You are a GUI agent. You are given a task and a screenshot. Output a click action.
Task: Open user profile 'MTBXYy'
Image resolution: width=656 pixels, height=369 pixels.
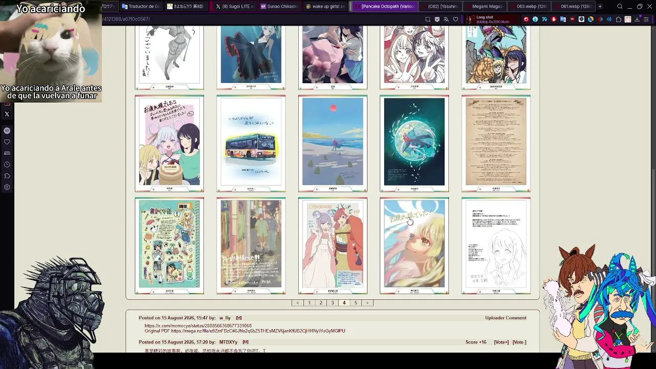coord(229,342)
